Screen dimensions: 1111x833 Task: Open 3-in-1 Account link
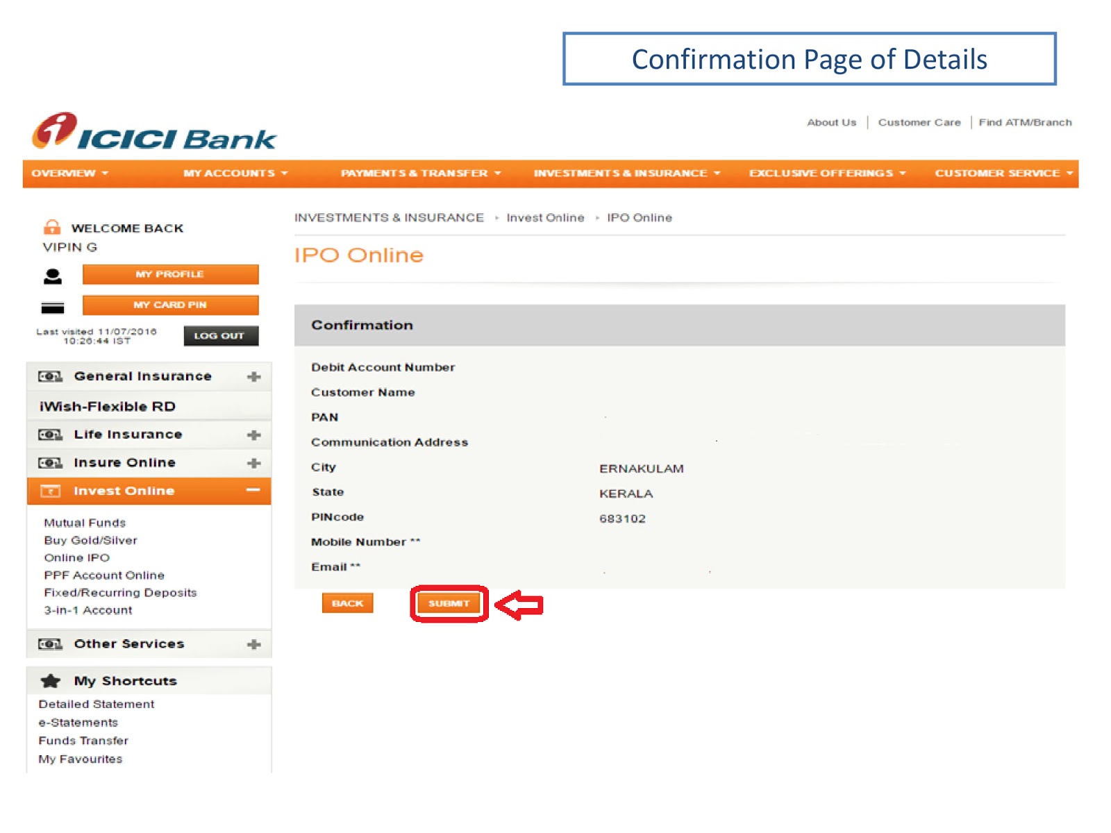(88, 610)
